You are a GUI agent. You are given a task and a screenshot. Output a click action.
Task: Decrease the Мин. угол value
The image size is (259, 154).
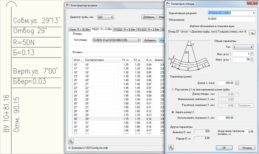[252, 55]
